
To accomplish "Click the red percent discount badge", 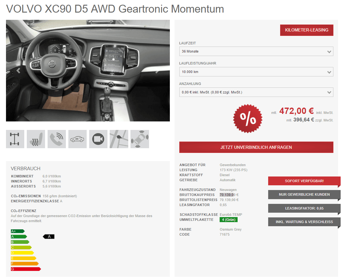I will tap(248, 119).
